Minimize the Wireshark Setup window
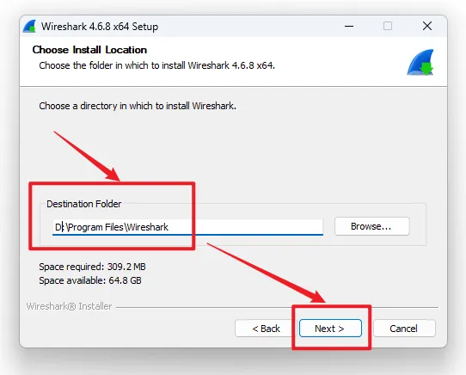 tap(349, 26)
